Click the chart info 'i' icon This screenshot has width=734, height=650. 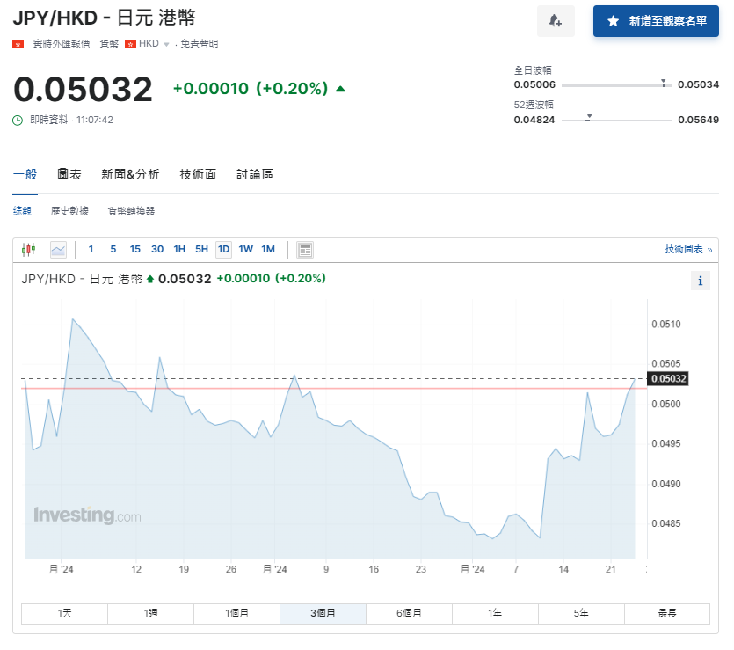[701, 281]
